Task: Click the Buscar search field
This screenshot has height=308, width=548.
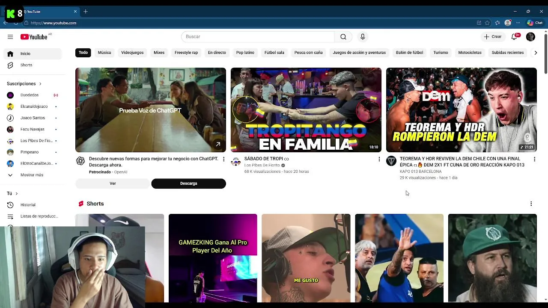Action: pos(258,37)
